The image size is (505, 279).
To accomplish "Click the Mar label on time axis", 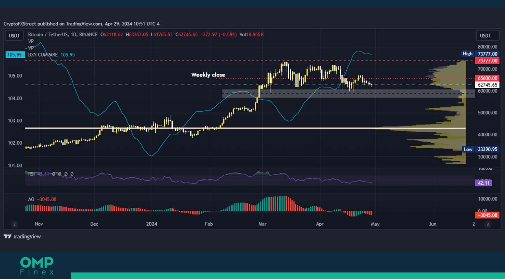I will tap(262, 224).
